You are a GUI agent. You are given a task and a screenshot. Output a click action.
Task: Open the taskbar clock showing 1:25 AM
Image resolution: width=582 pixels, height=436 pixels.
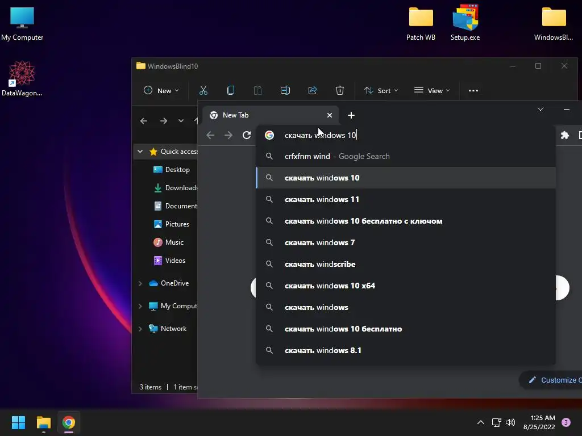[x=539, y=422]
